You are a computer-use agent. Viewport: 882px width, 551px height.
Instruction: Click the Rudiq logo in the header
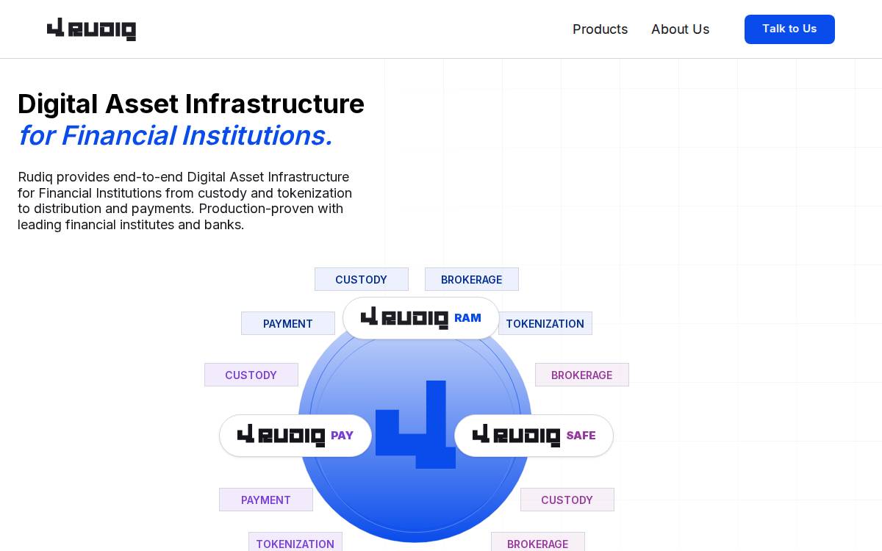click(91, 29)
